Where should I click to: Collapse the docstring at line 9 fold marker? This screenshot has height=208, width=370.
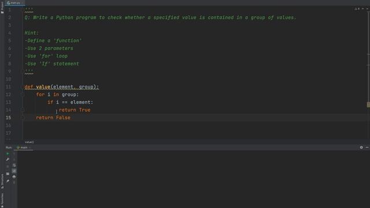pos(23,72)
